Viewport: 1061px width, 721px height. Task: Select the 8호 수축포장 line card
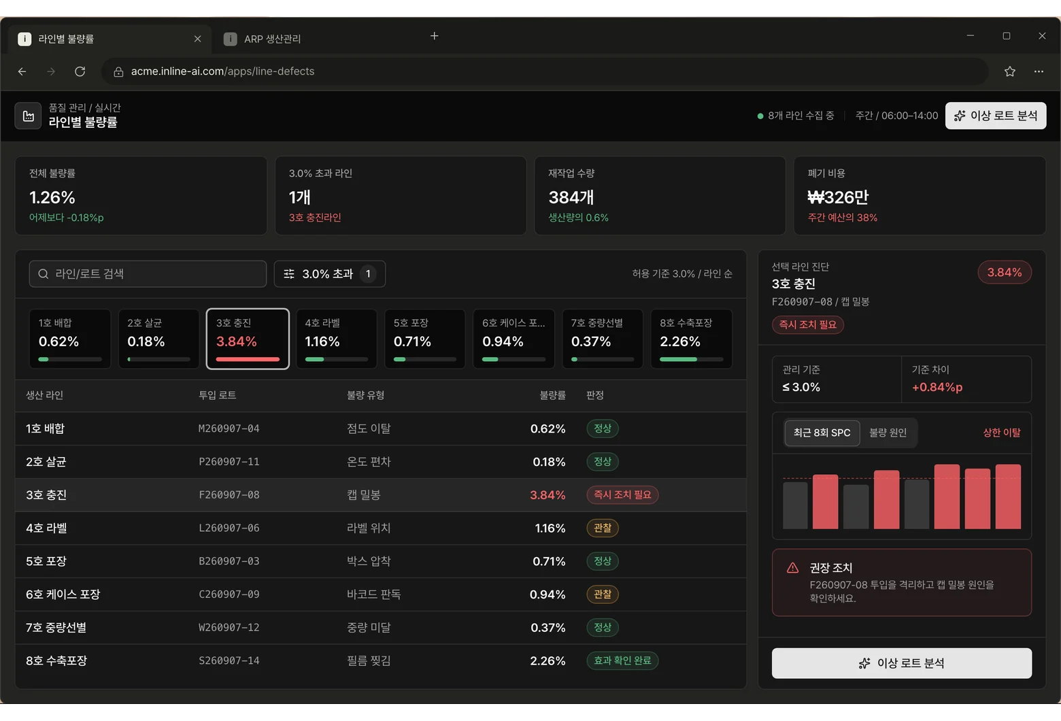coord(692,339)
